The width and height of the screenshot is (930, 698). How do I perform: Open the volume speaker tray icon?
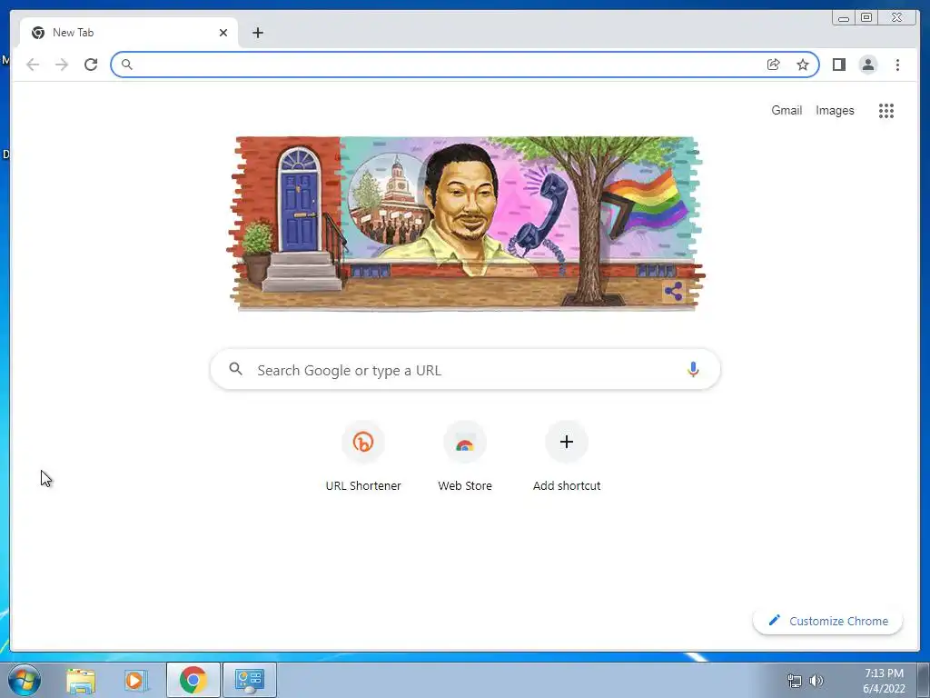point(816,681)
